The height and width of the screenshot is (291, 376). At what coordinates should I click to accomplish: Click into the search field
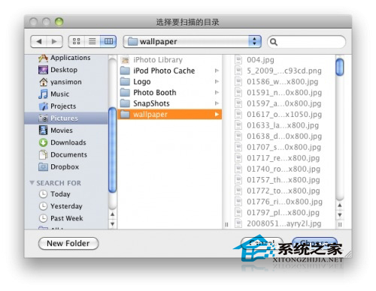tap(306, 42)
